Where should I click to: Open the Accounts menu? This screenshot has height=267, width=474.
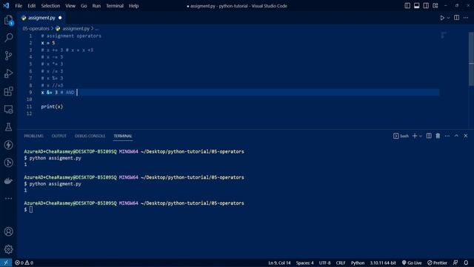click(8, 231)
